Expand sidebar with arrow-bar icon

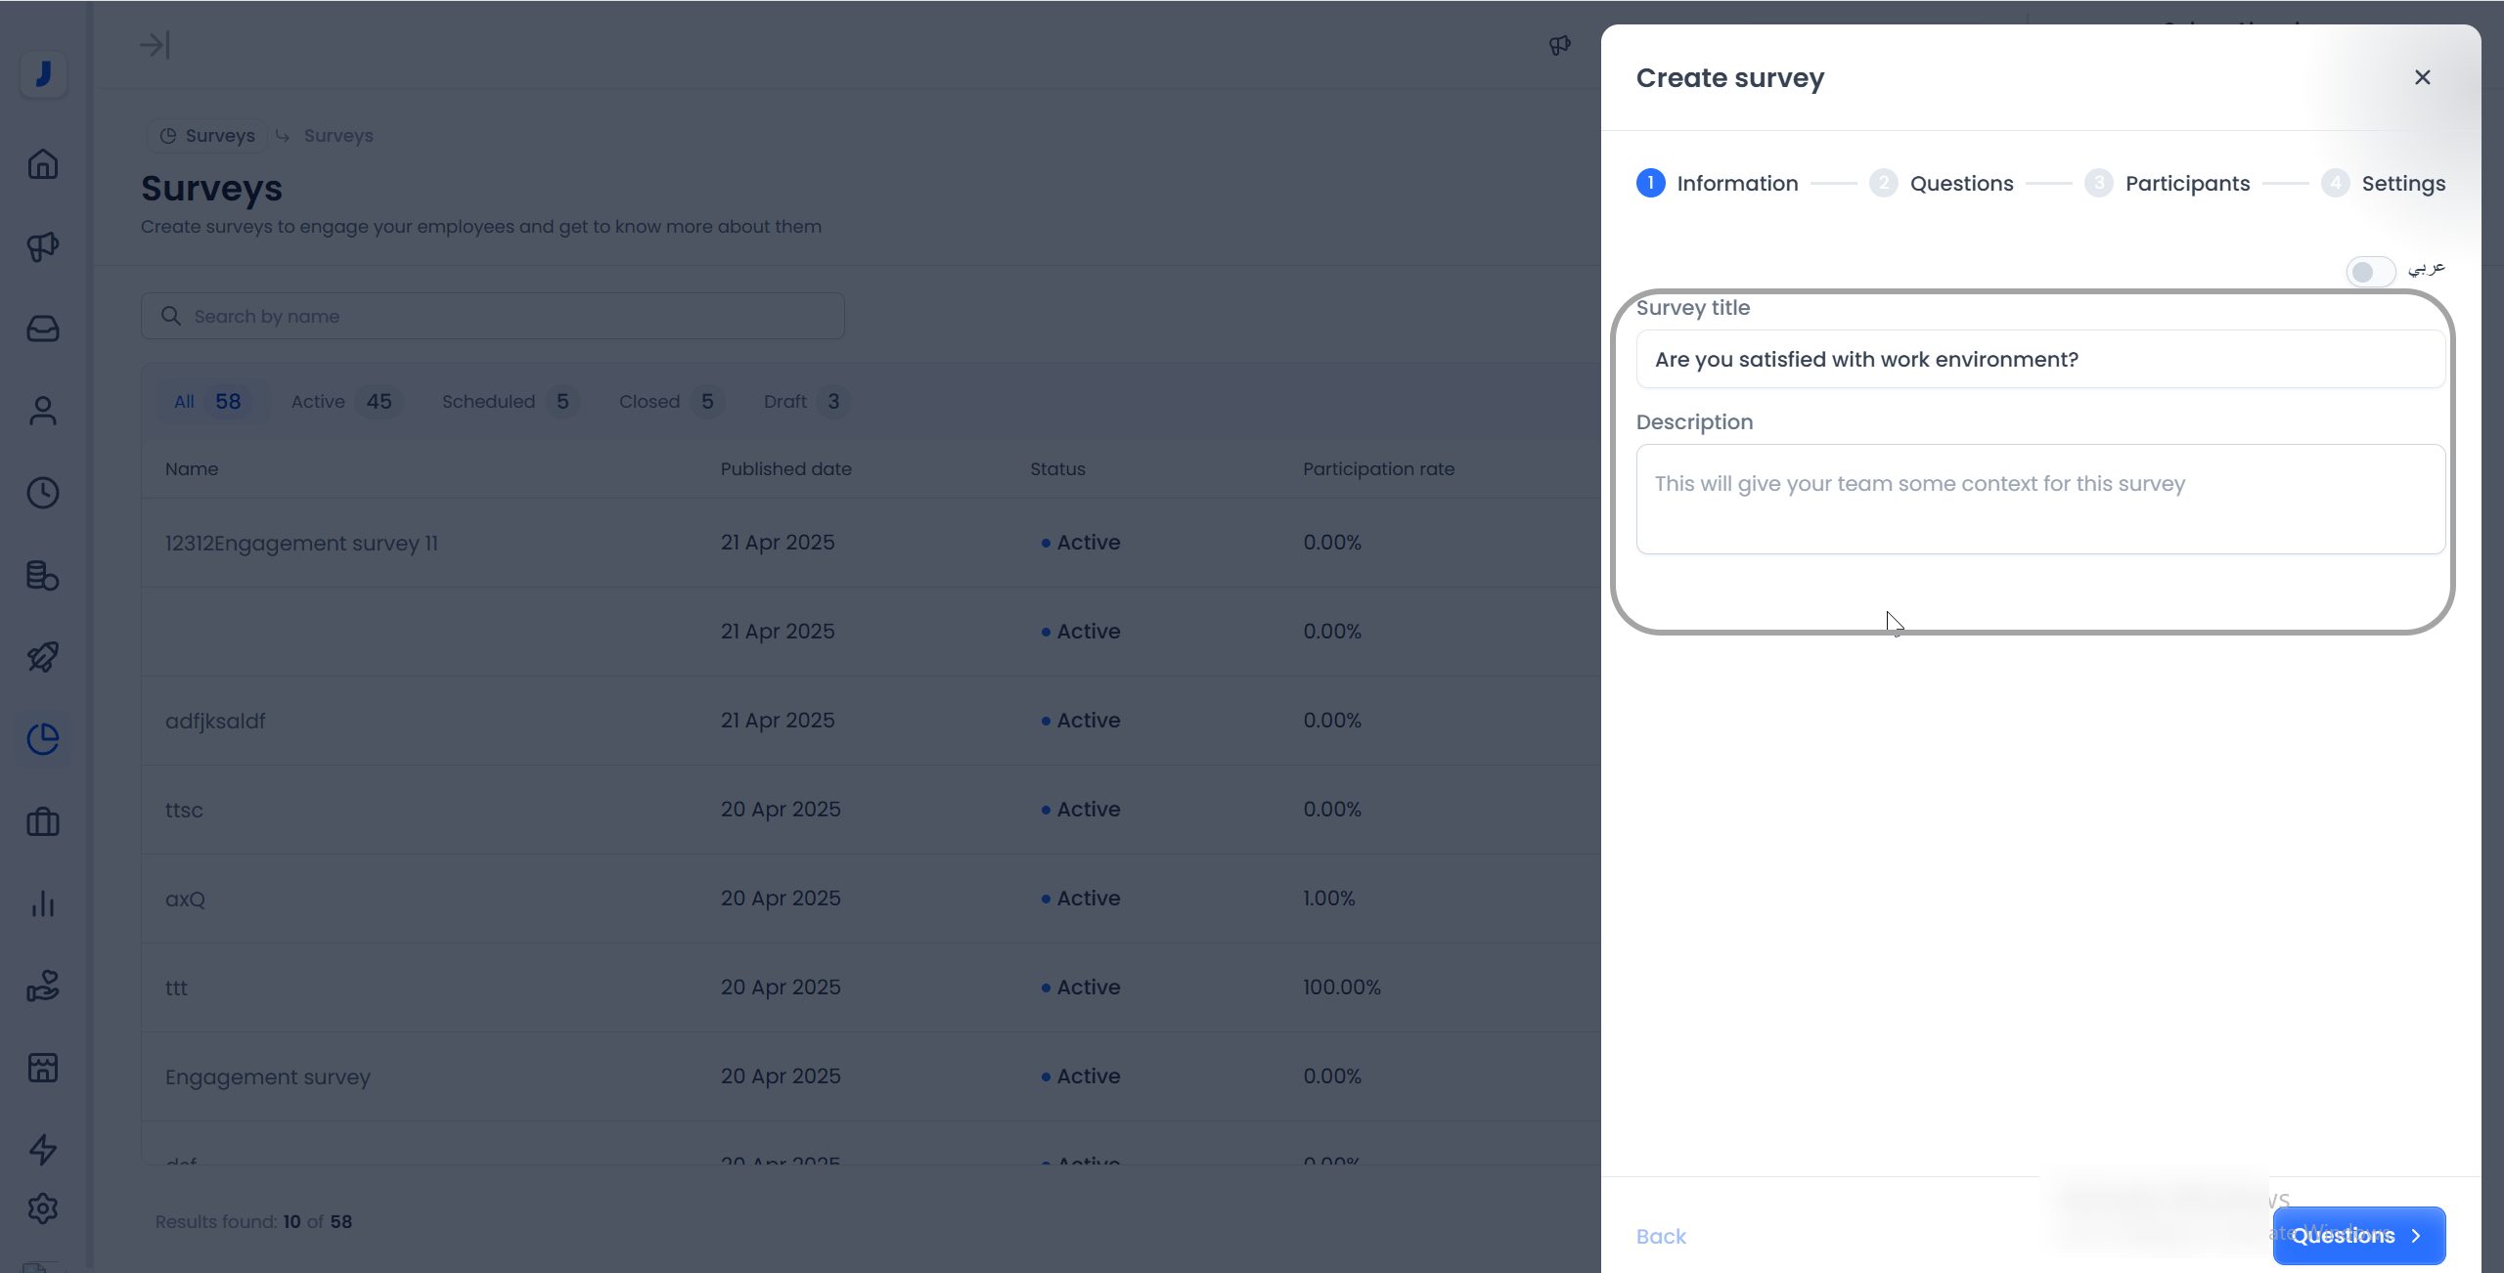tap(155, 45)
